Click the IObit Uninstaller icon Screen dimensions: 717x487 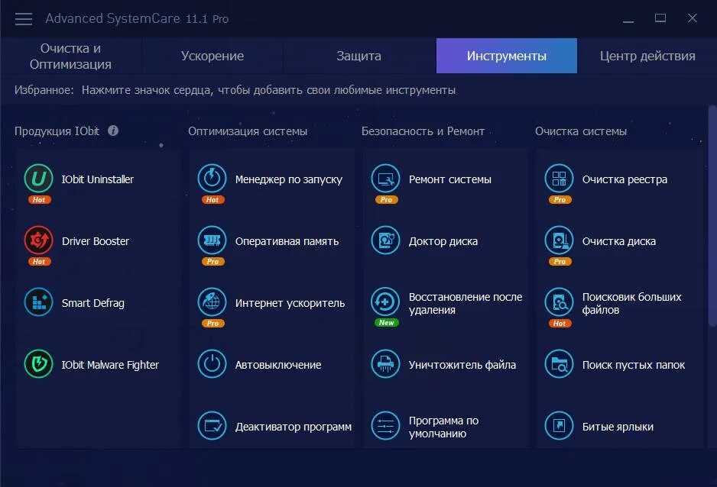[x=38, y=179]
